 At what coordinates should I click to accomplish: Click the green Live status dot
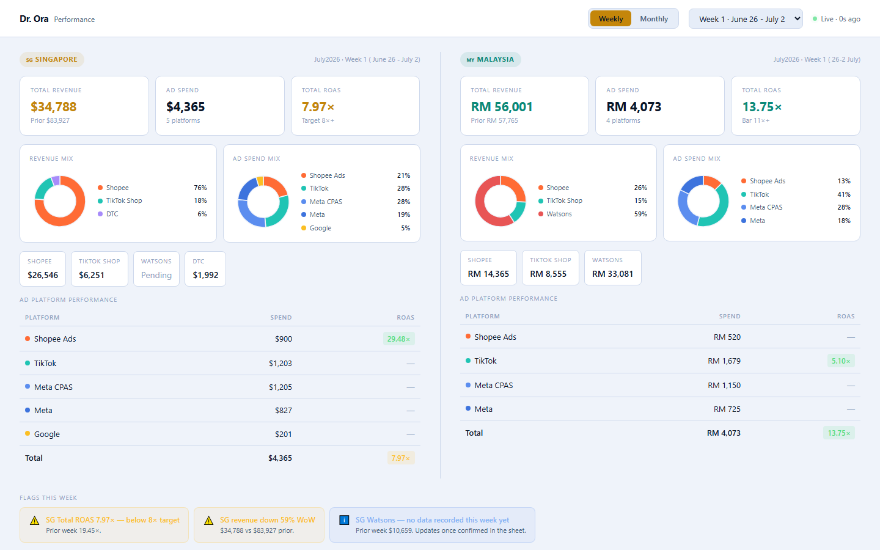815,19
